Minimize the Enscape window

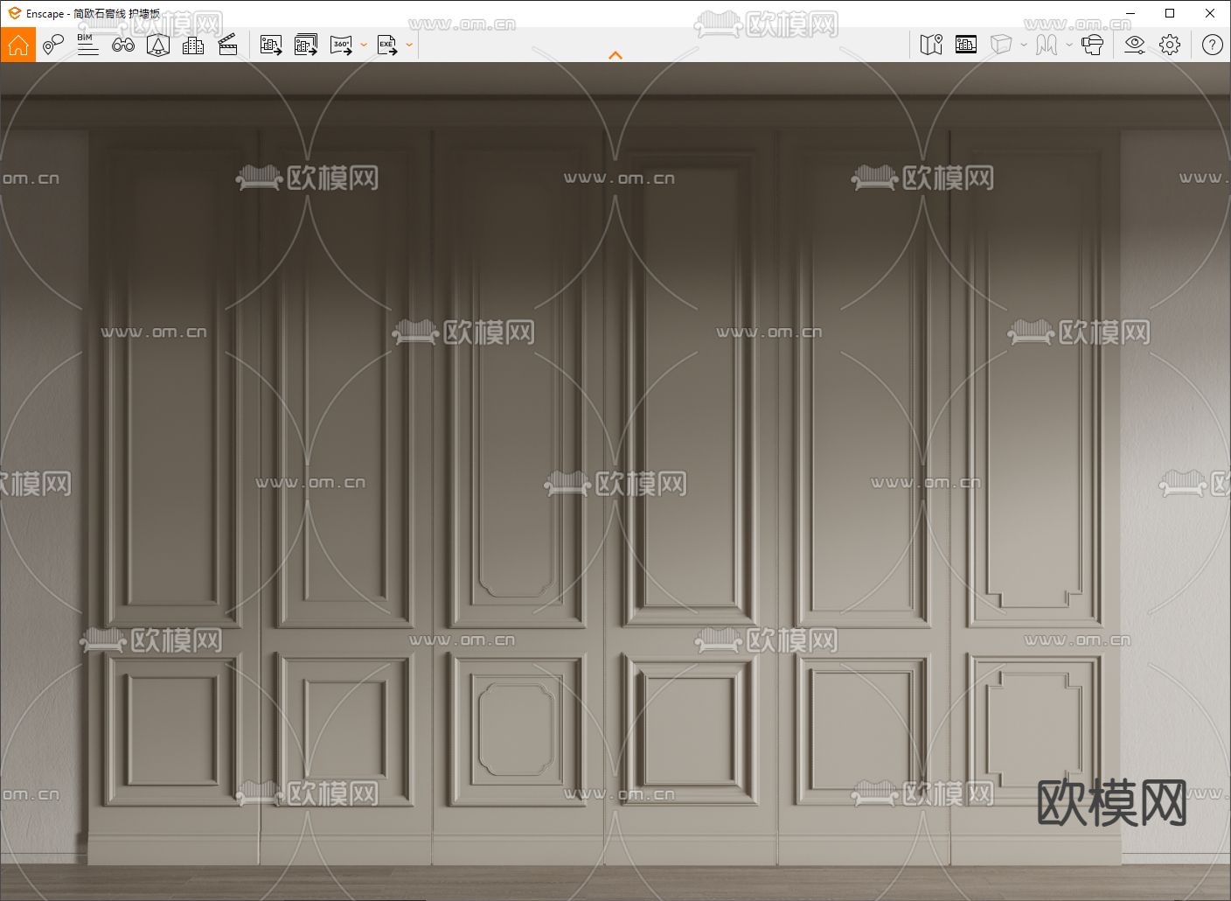[x=1130, y=13]
